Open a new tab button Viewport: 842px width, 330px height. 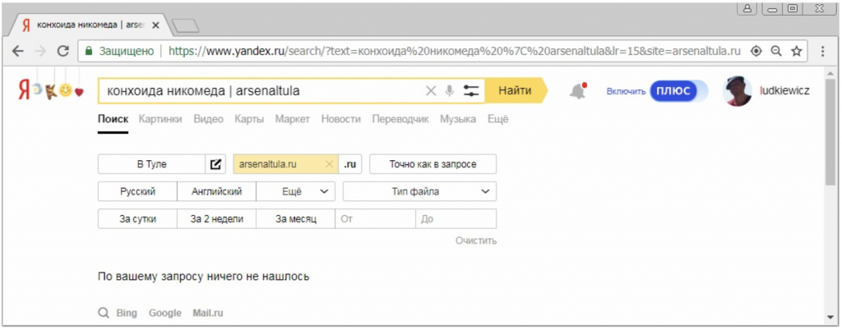pos(186,25)
